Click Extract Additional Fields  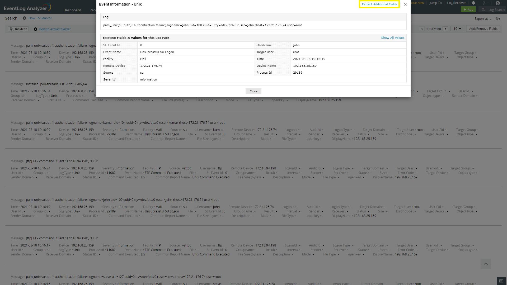coord(379,4)
